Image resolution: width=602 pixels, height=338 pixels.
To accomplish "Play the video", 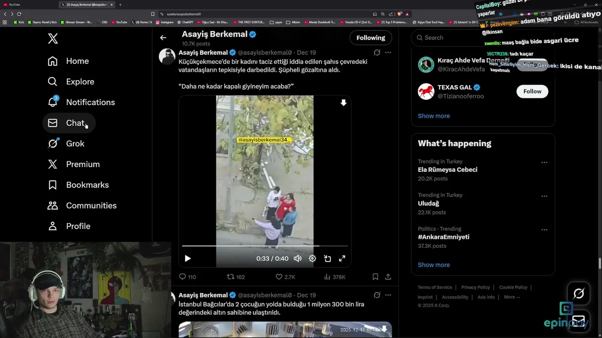I will (x=188, y=258).
